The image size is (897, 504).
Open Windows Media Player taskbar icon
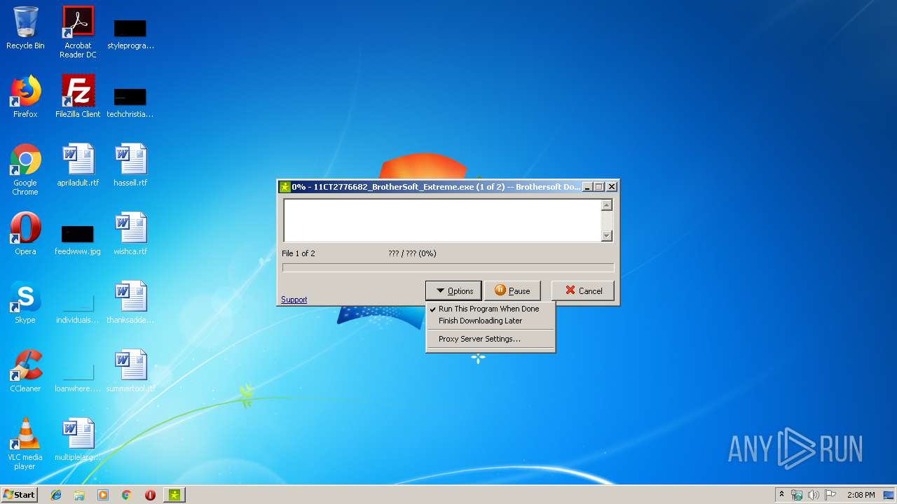(x=103, y=495)
